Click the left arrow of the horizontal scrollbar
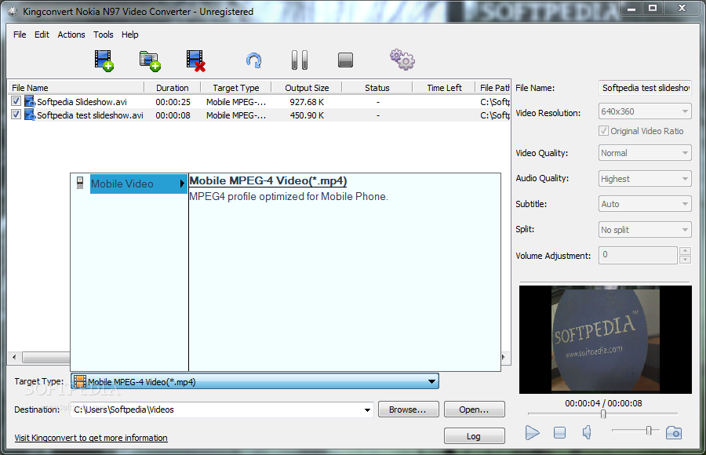The image size is (706, 455). [14, 357]
